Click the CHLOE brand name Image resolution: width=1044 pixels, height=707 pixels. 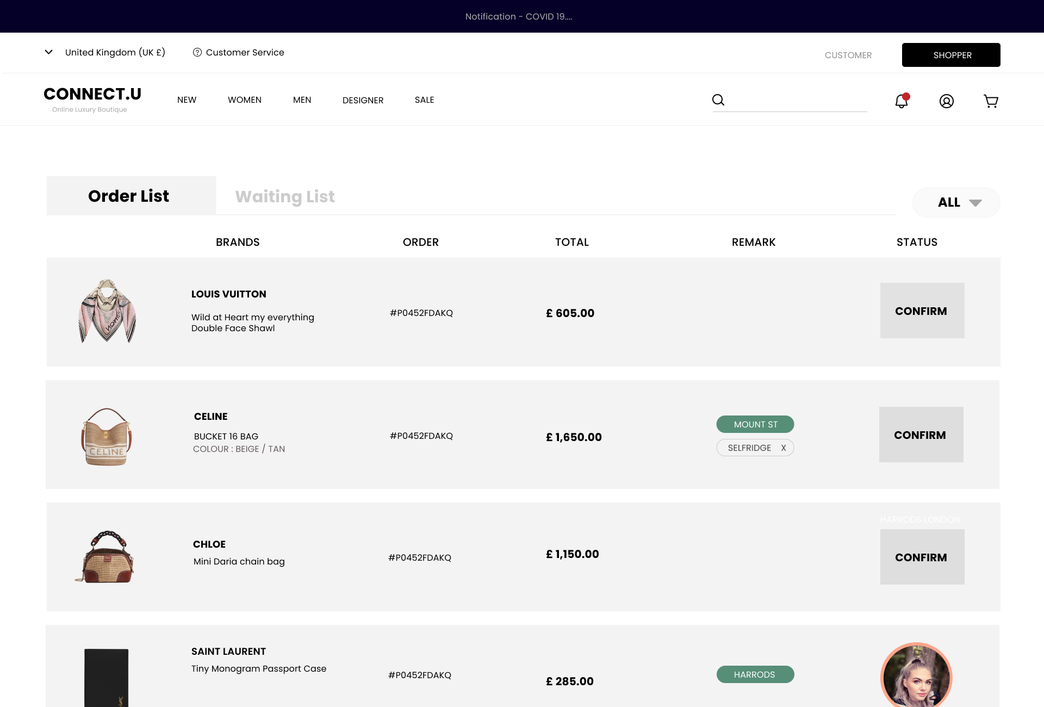(x=209, y=544)
